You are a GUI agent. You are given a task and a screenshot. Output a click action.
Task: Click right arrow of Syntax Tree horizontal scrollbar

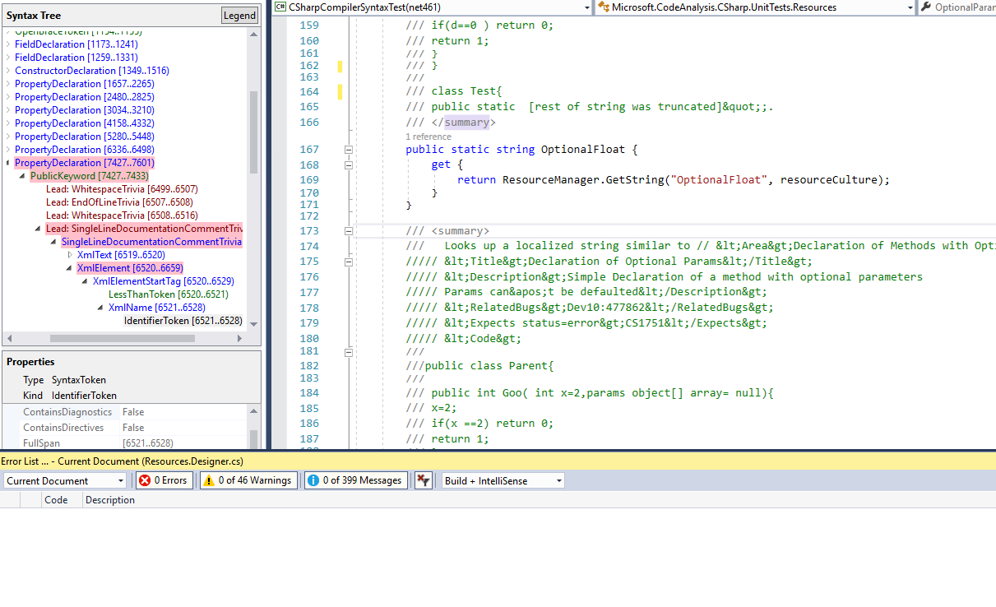point(240,337)
